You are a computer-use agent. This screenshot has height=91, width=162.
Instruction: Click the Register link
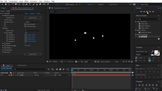tap(32, 13)
